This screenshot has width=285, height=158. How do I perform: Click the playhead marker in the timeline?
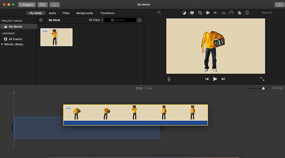pos(14,93)
